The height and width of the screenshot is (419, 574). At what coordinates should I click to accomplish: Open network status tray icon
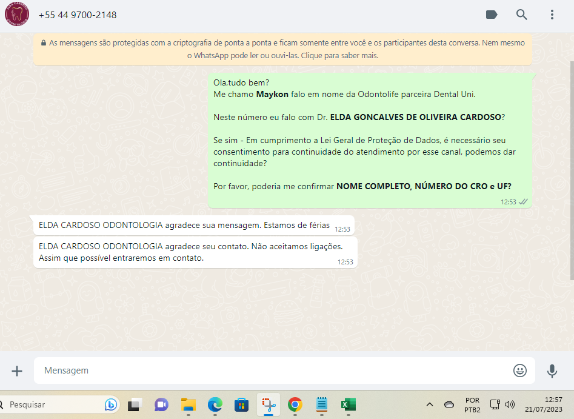coord(495,404)
